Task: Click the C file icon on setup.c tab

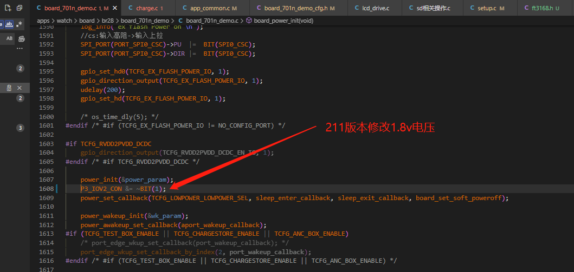Action: 472,8
